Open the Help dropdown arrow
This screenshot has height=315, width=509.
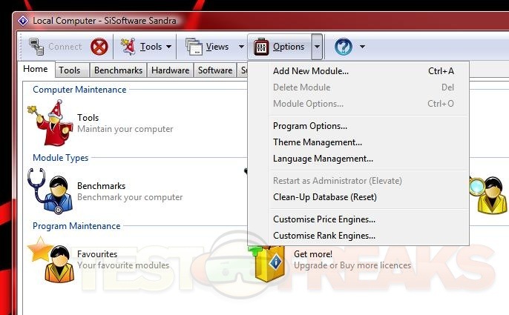coord(362,47)
